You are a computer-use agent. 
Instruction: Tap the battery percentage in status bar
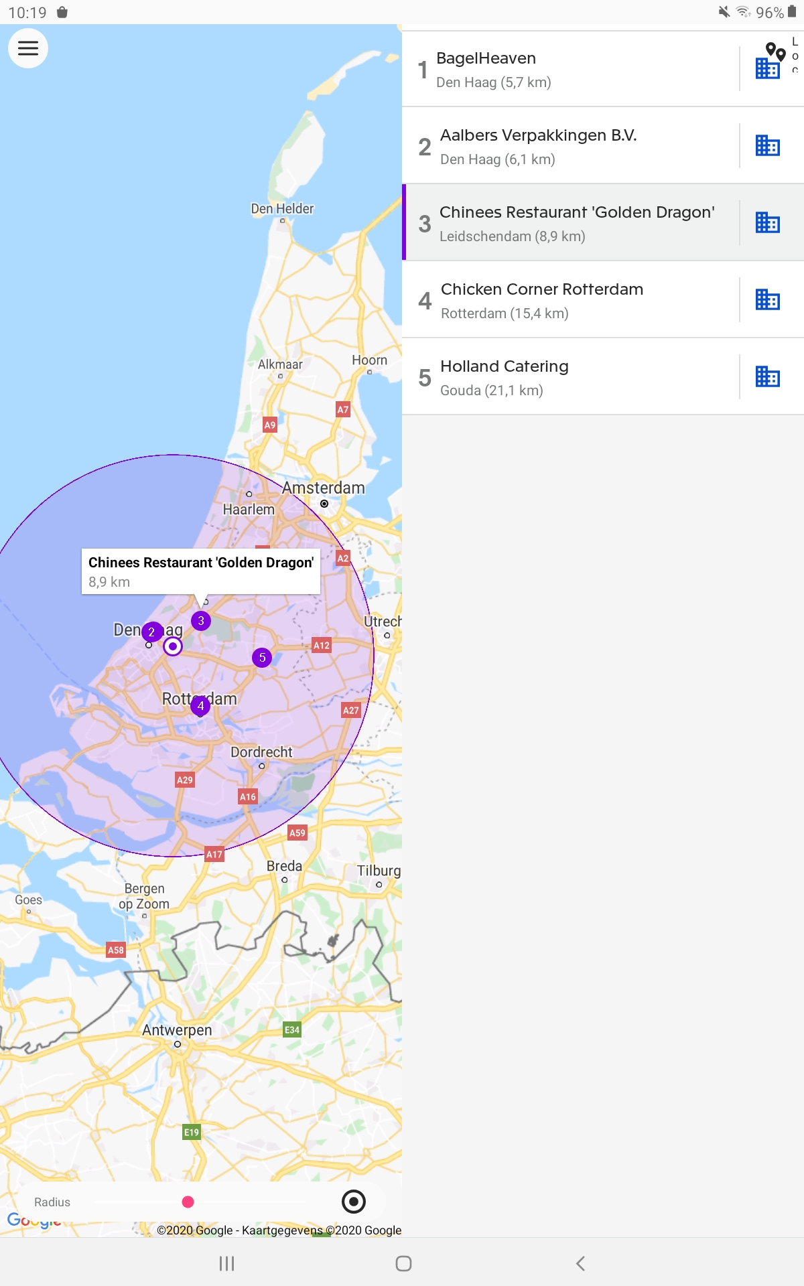(x=770, y=13)
